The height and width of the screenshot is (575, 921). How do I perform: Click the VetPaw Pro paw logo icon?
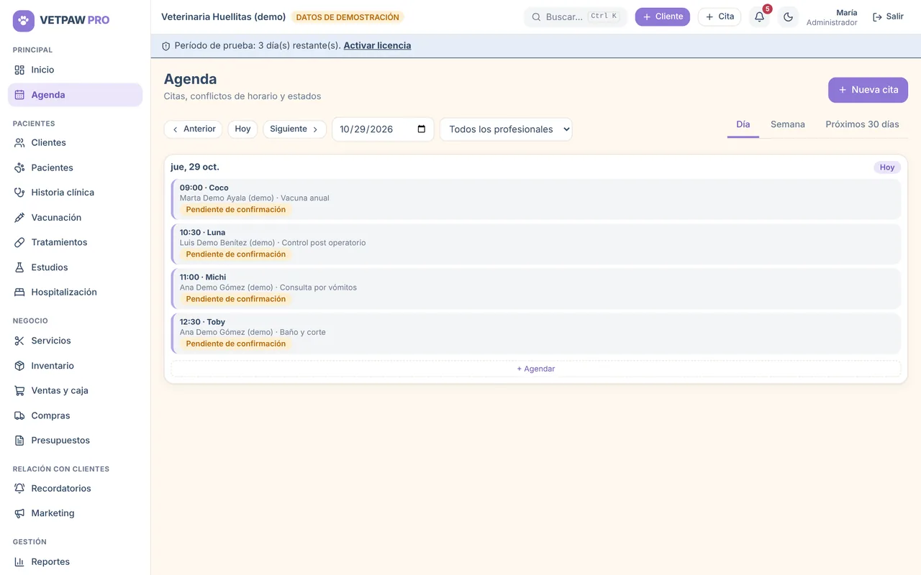24,20
